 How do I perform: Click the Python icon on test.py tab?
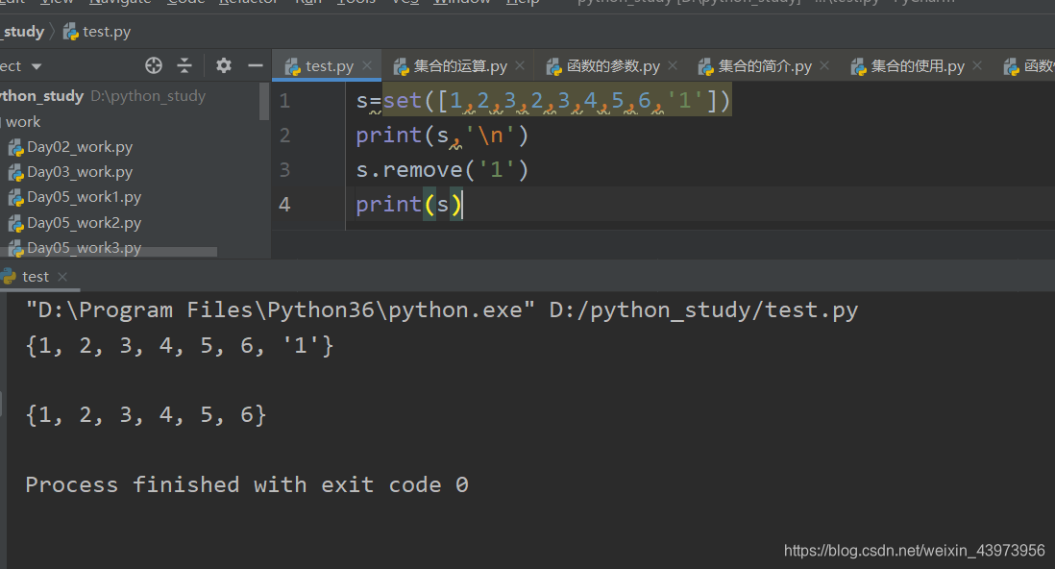pyautogui.click(x=292, y=66)
